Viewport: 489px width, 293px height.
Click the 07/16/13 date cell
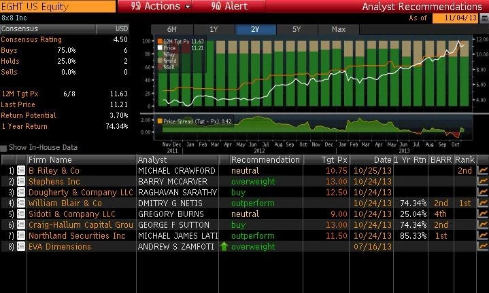pos(373,247)
